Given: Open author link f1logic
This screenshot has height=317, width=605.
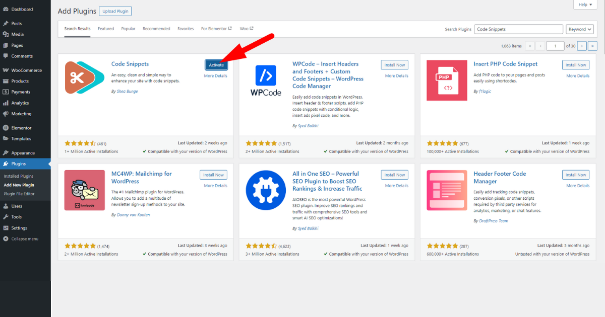Looking at the screenshot, I should click(x=485, y=92).
